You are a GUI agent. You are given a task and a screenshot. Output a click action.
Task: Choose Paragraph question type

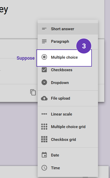(68, 41)
